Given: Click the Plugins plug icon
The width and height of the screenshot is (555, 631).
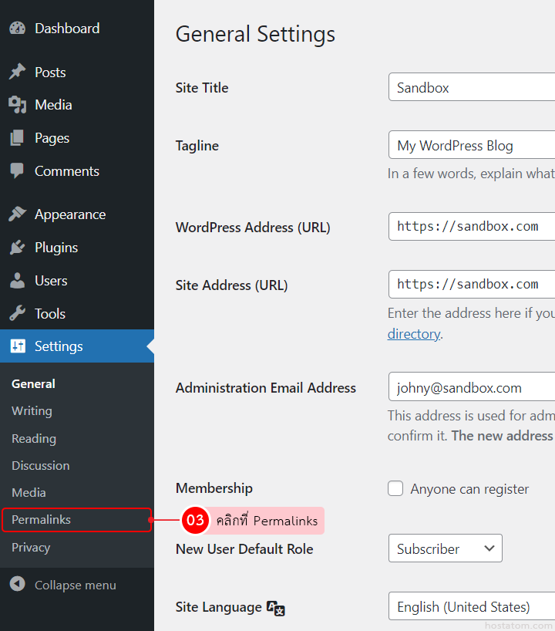Looking at the screenshot, I should [x=17, y=248].
